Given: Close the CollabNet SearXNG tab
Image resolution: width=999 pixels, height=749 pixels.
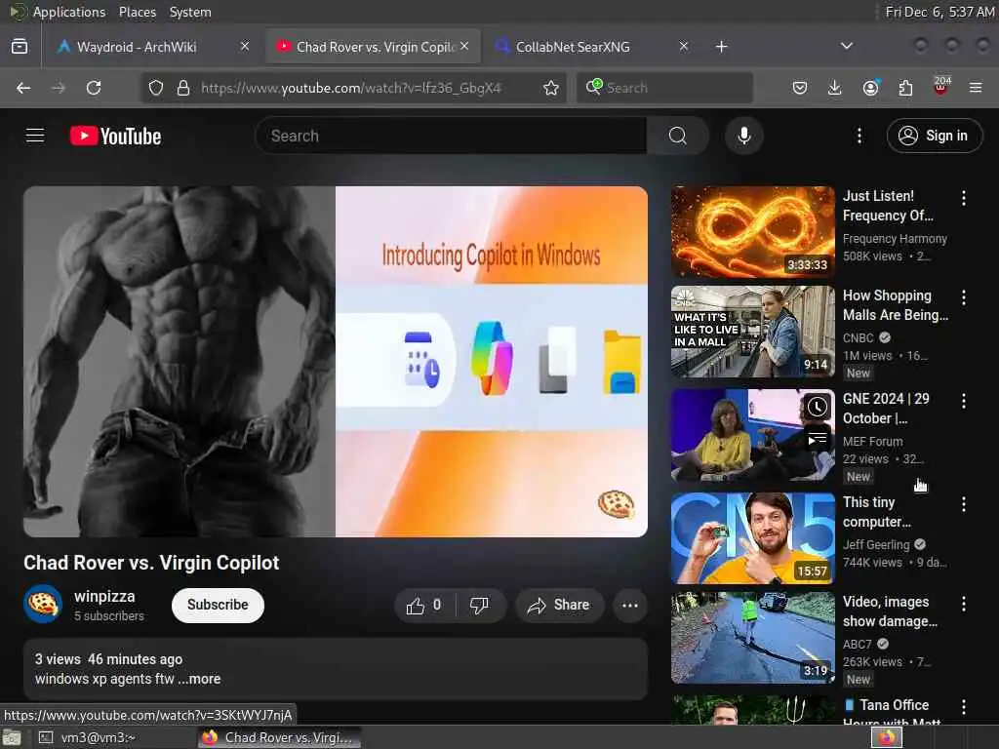Looking at the screenshot, I should (x=684, y=46).
